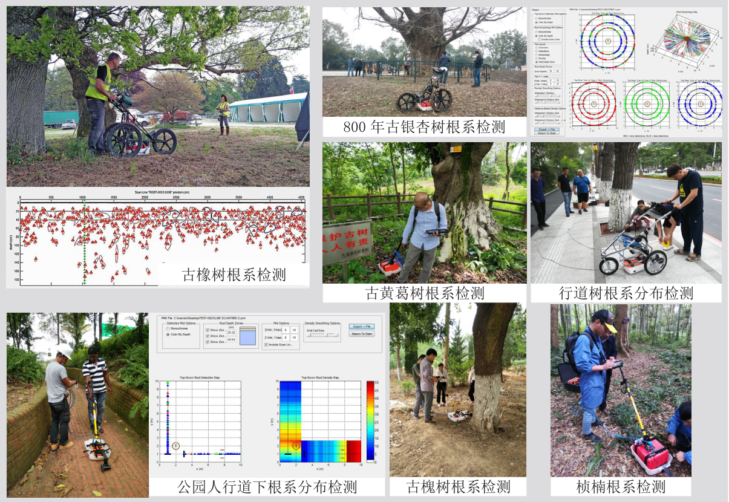Image resolution: width=729 pixels, height=502 pixels.
Task: Select Monochrome under Detection Plot Options
Action: pyautogui.click(x=169, y=328)
